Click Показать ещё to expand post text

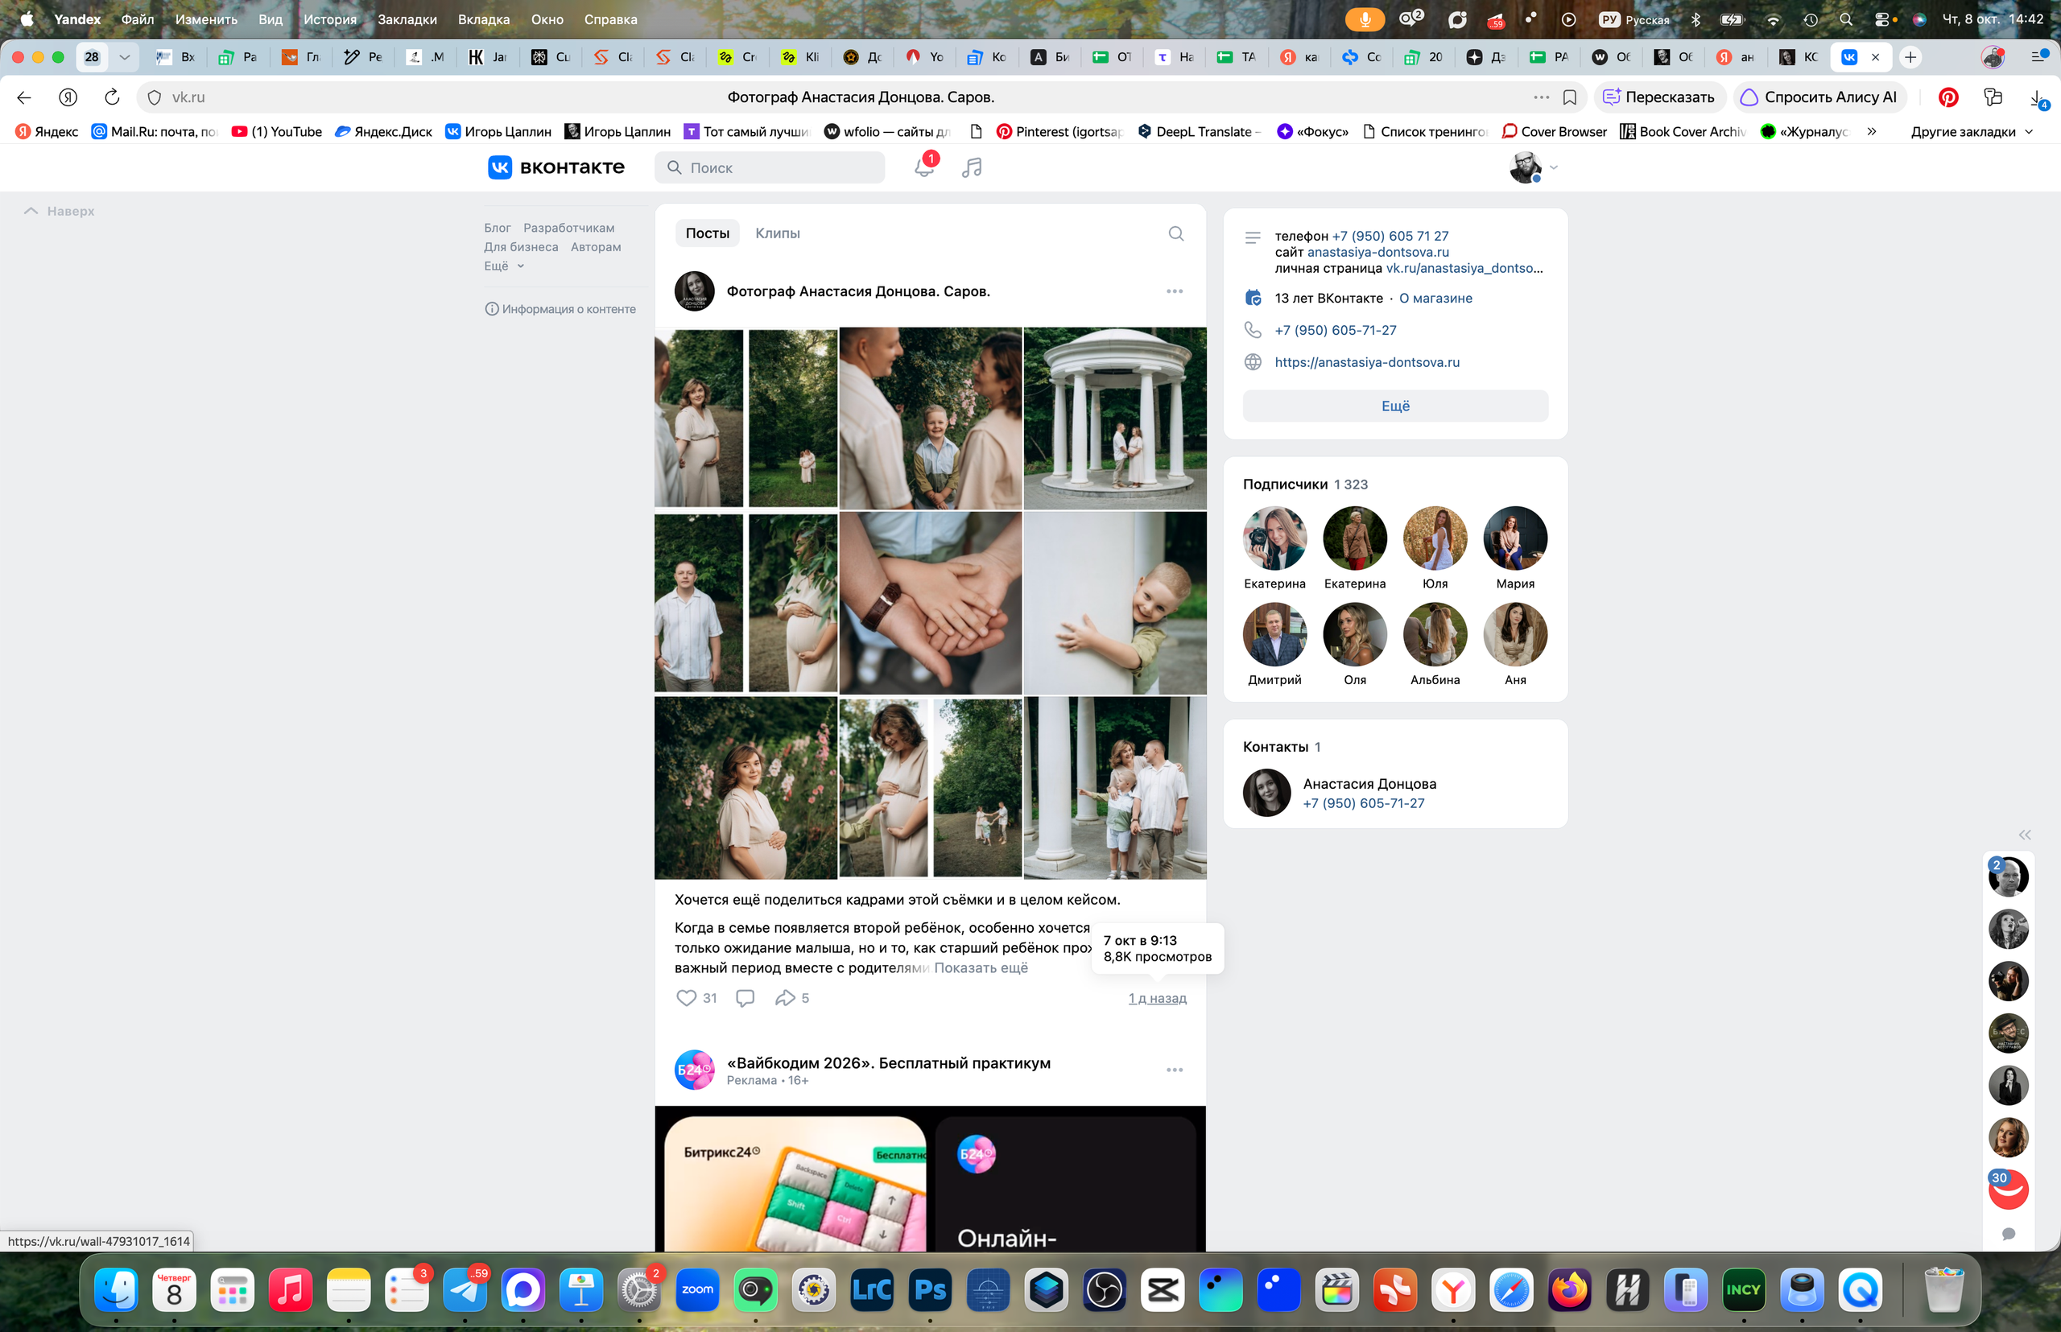(981, 967)
